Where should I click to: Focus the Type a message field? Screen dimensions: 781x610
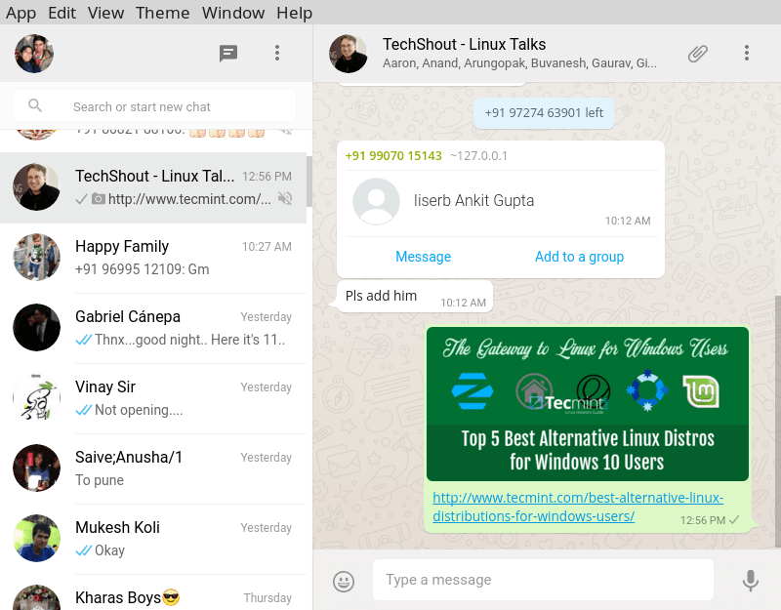[x=543, y=580]
